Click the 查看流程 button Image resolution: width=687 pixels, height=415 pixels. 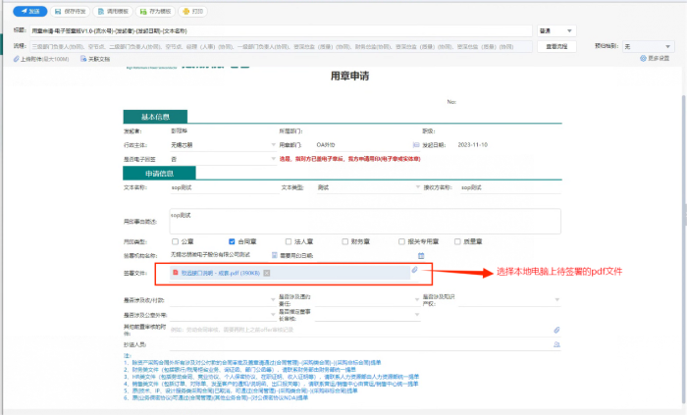click(555, 46)
